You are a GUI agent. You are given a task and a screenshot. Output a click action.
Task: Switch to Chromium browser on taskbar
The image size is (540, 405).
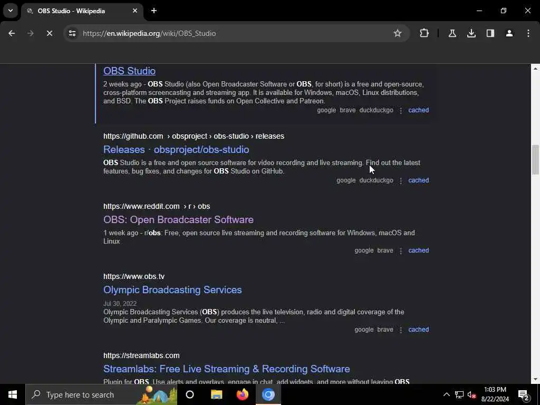pyautogui.click(x=268, y=394)
